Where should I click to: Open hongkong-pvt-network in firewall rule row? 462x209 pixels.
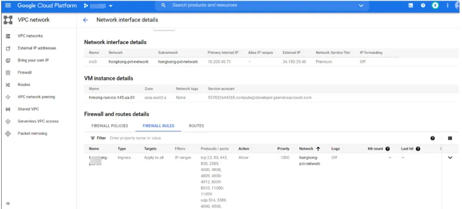click(310, 161)
